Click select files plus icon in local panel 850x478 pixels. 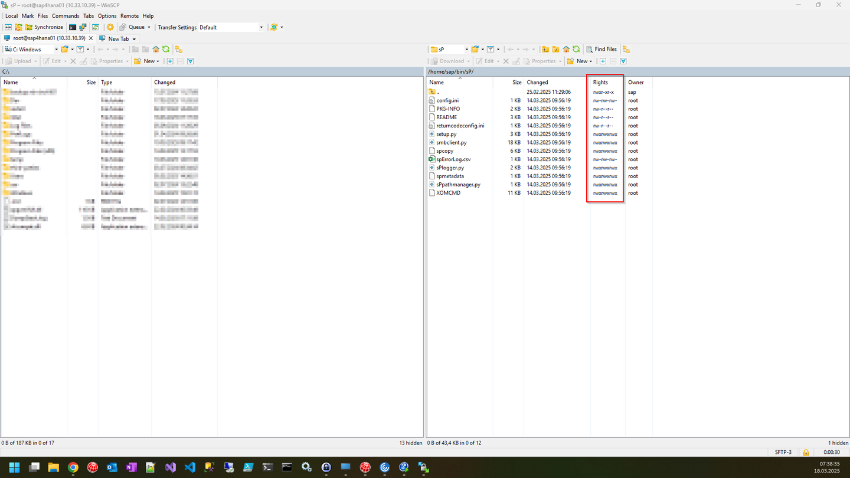pyautogui.click(x=170, y=61)
